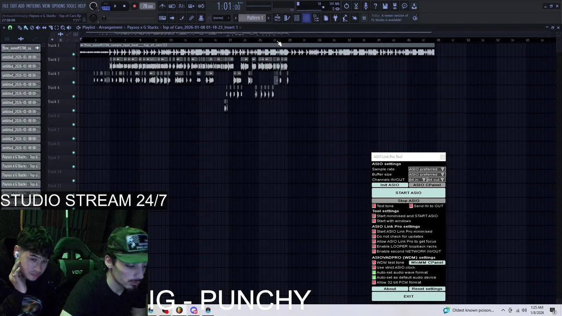This screenshot has height=316, width=562.
Task: Click the Play button in the transport
Action: (x=115, y=6)
